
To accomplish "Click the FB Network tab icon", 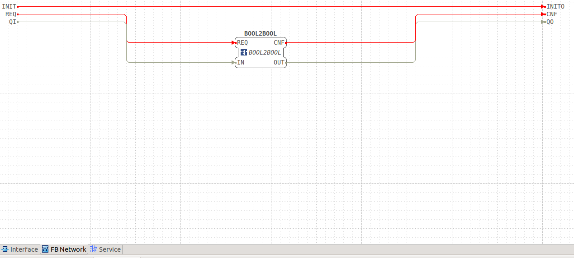I will coord(45,249).
